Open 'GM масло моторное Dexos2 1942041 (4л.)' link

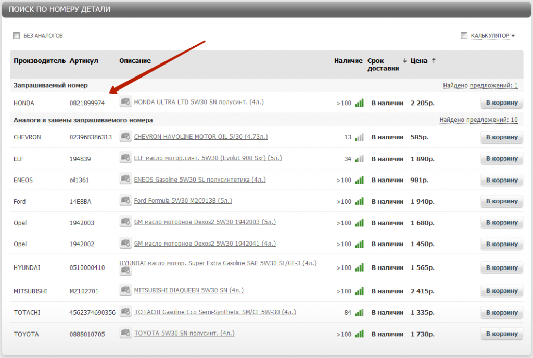coord(205,244)
